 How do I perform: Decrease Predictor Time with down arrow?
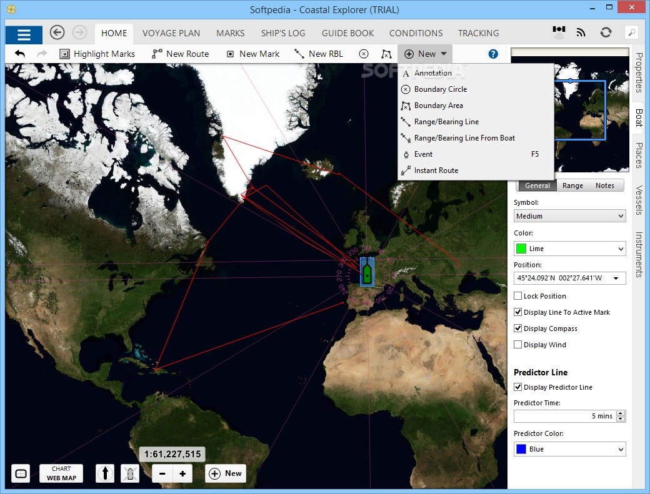[621, 418]
